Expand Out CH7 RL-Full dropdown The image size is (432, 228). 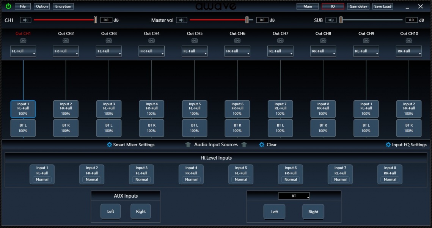(x=280, y=51)
